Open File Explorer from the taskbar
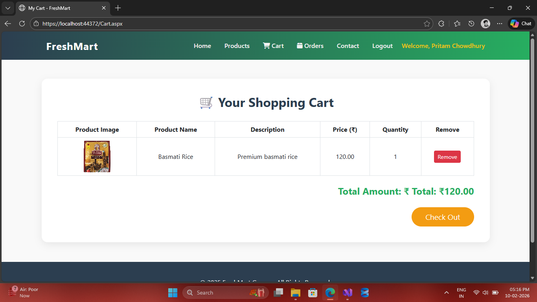537x302 pixels. 295,293
